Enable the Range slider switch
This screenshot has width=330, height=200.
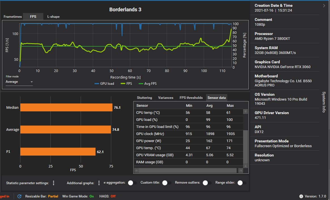coord(242,183)
